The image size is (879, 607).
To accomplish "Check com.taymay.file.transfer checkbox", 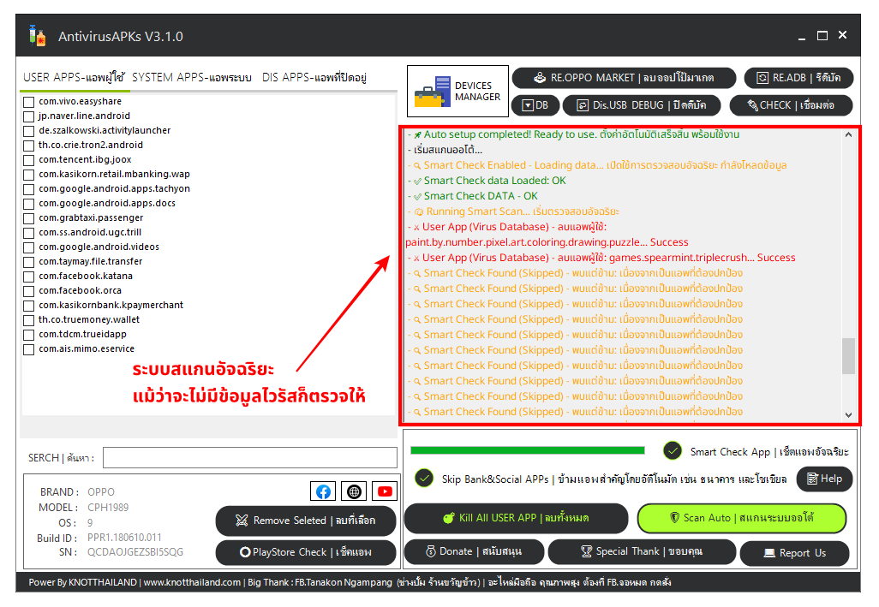I will click(28, 262).
